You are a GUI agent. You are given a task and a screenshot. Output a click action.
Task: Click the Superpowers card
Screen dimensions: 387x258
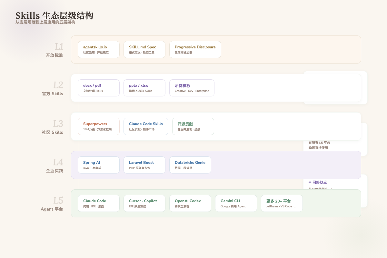coord(99,126)
